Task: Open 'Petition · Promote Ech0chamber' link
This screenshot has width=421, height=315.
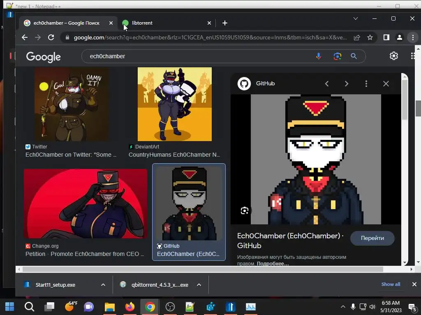Action: click(85, 254)
